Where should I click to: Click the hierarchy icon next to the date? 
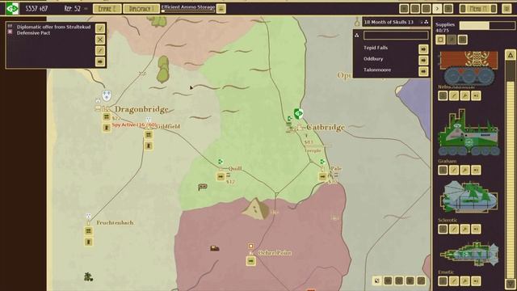[x=427, y=22]
